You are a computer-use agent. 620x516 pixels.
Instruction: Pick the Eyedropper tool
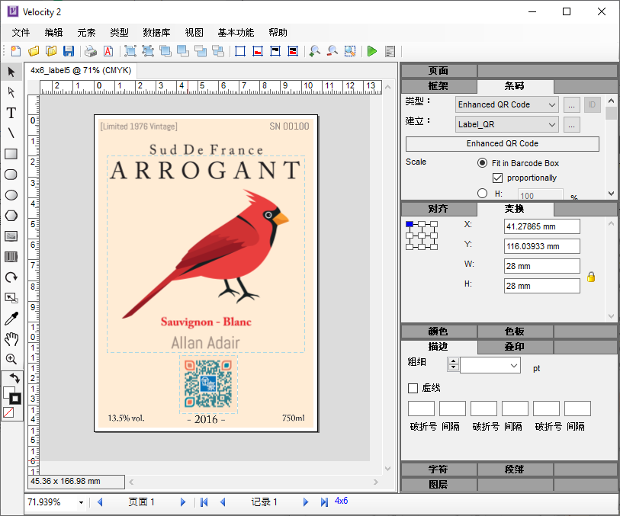[11, 319]
